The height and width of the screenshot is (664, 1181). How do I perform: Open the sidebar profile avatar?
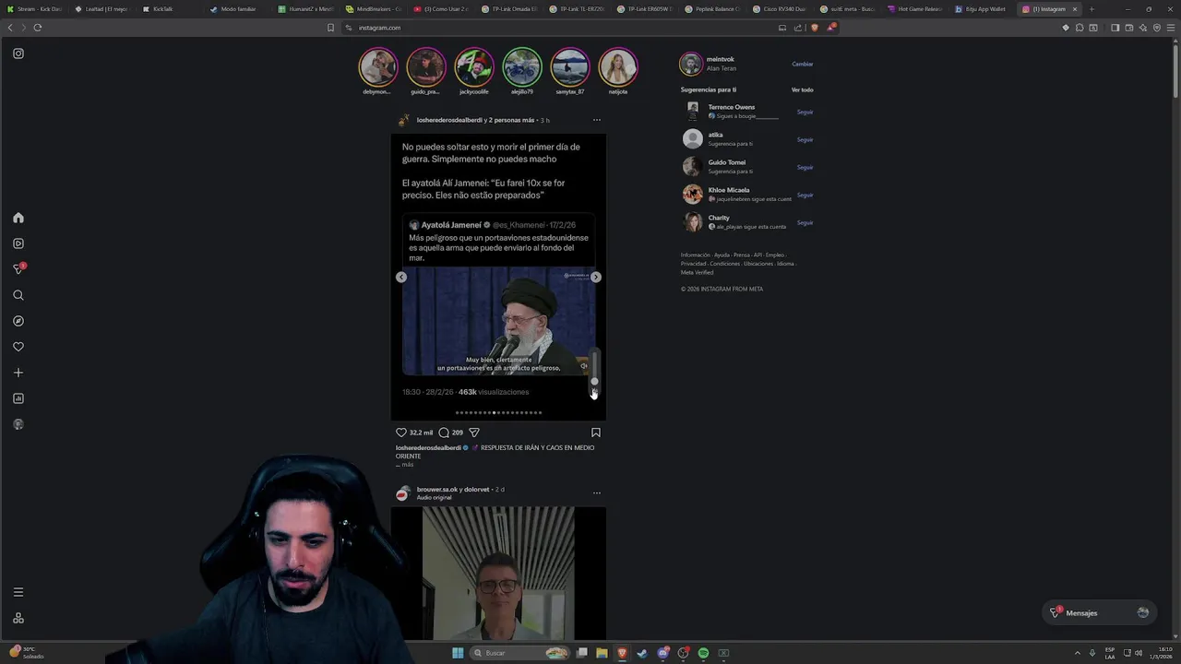[18, 424]
